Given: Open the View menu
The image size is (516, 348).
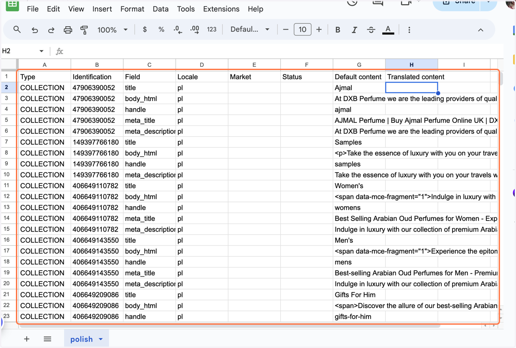Looking at the screenshot, I should coord(76,9).
